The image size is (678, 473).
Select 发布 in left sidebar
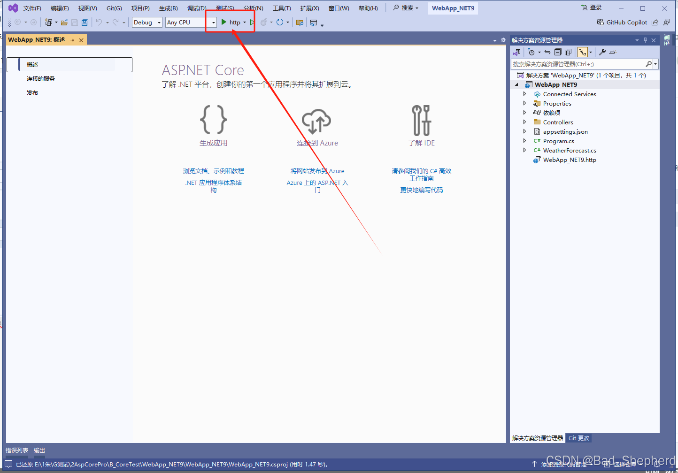(32, 93)
